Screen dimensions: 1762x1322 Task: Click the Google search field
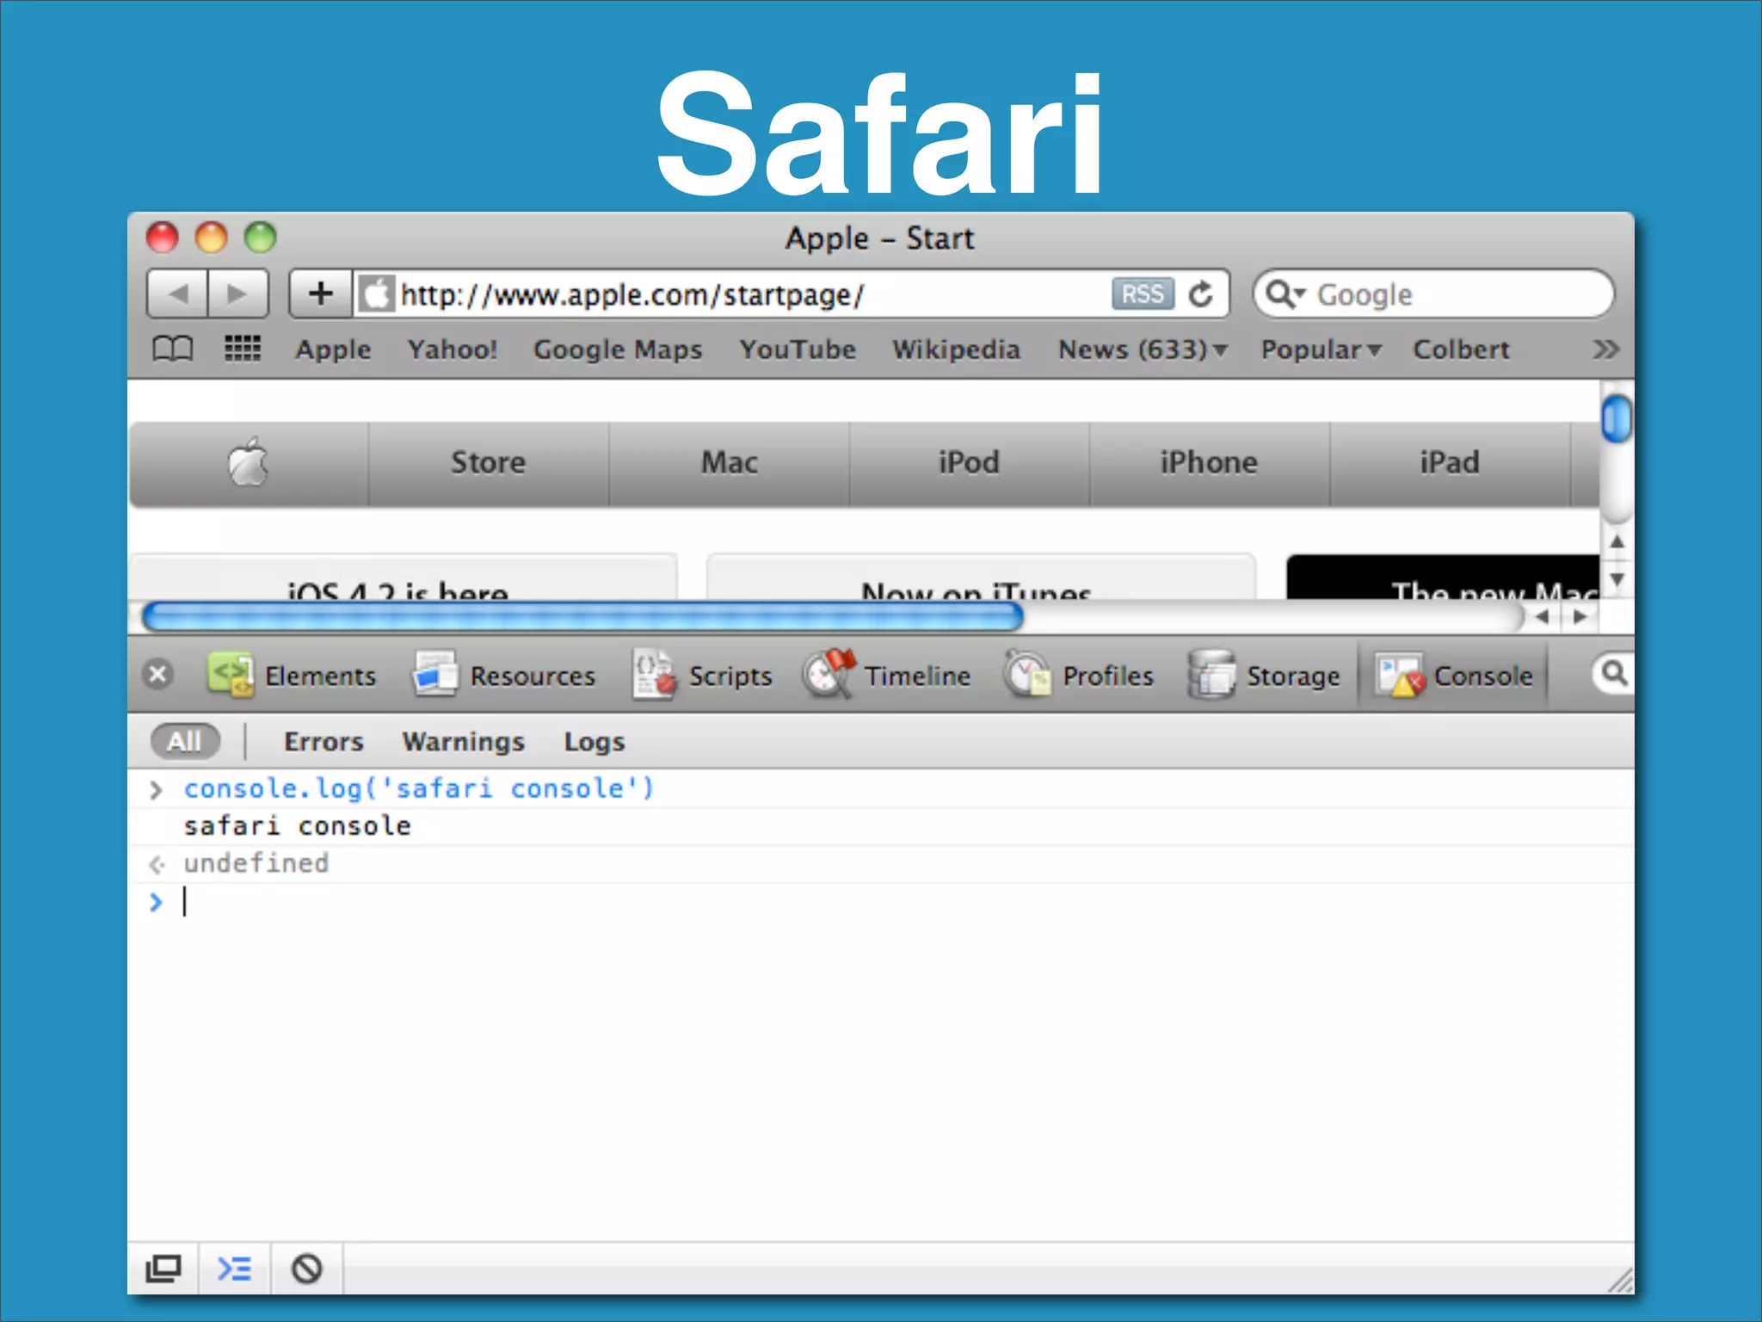pyautogui.click(x=1433, y=294)
